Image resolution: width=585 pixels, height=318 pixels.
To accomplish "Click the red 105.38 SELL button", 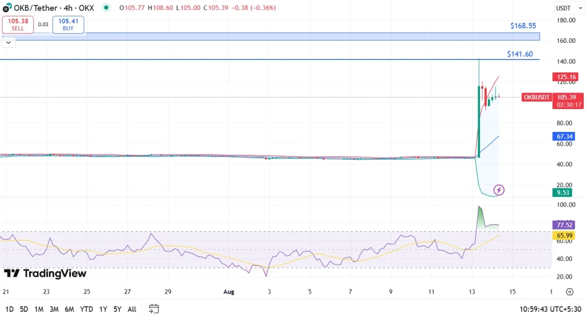I will [18, 25].
